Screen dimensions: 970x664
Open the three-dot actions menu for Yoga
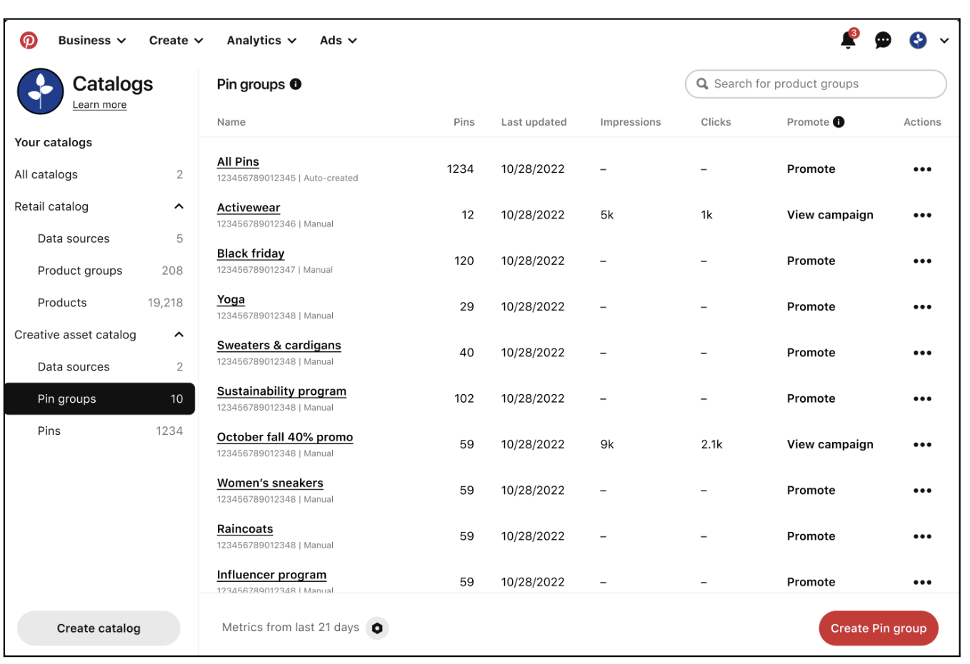[922, 307]
